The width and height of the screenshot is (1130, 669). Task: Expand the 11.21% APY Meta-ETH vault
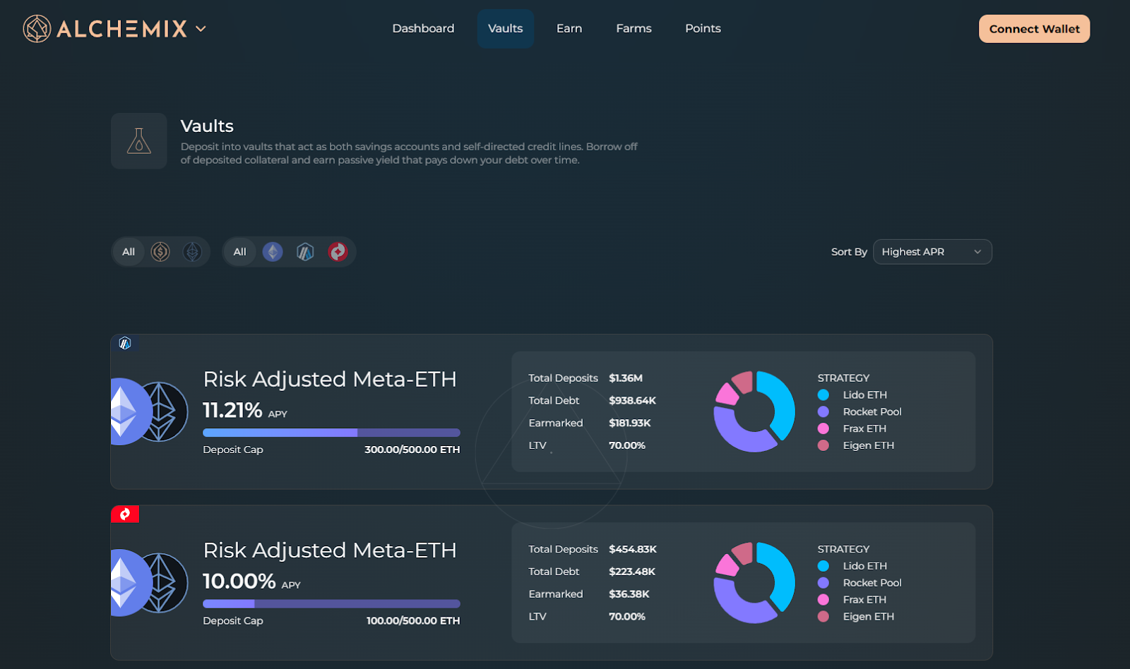tap(329, 380)
